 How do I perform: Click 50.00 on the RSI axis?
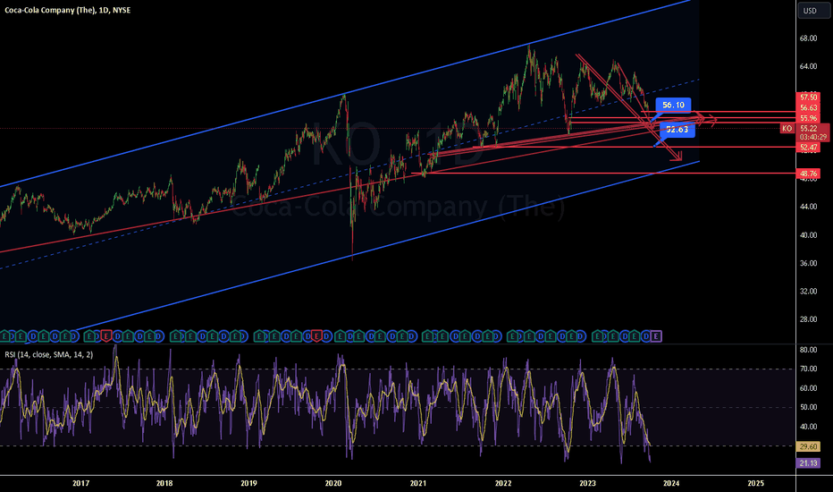[x=808, y=407]
